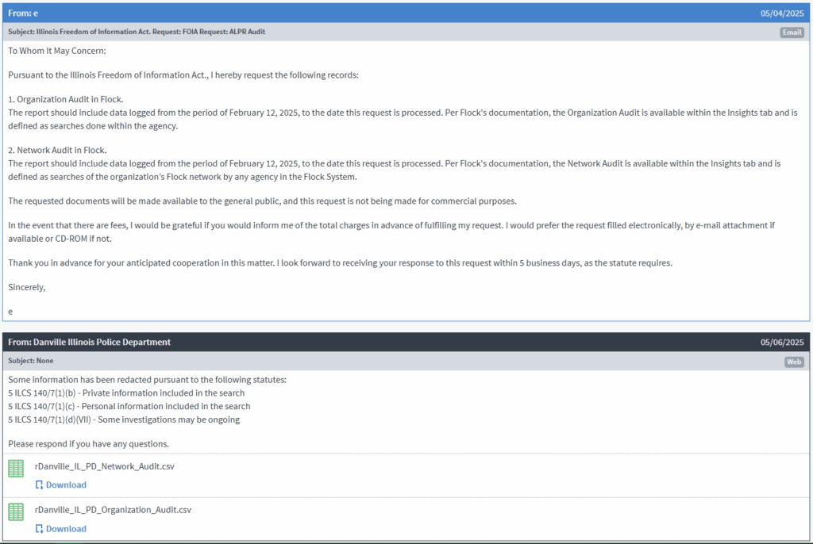Screen dimensions: 813x544
Task: Click the 'Sincerely,' closing line
Action: [27, 287]
